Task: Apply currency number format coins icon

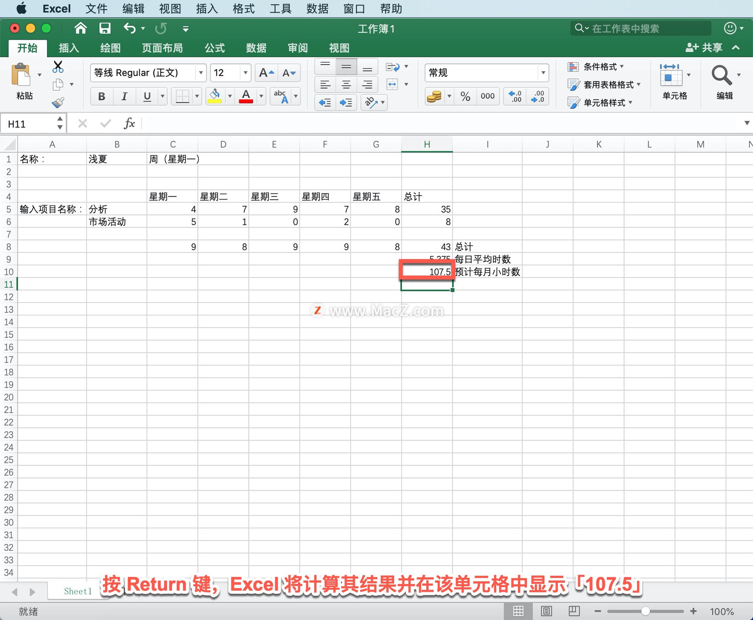Action: pos(434,96)
